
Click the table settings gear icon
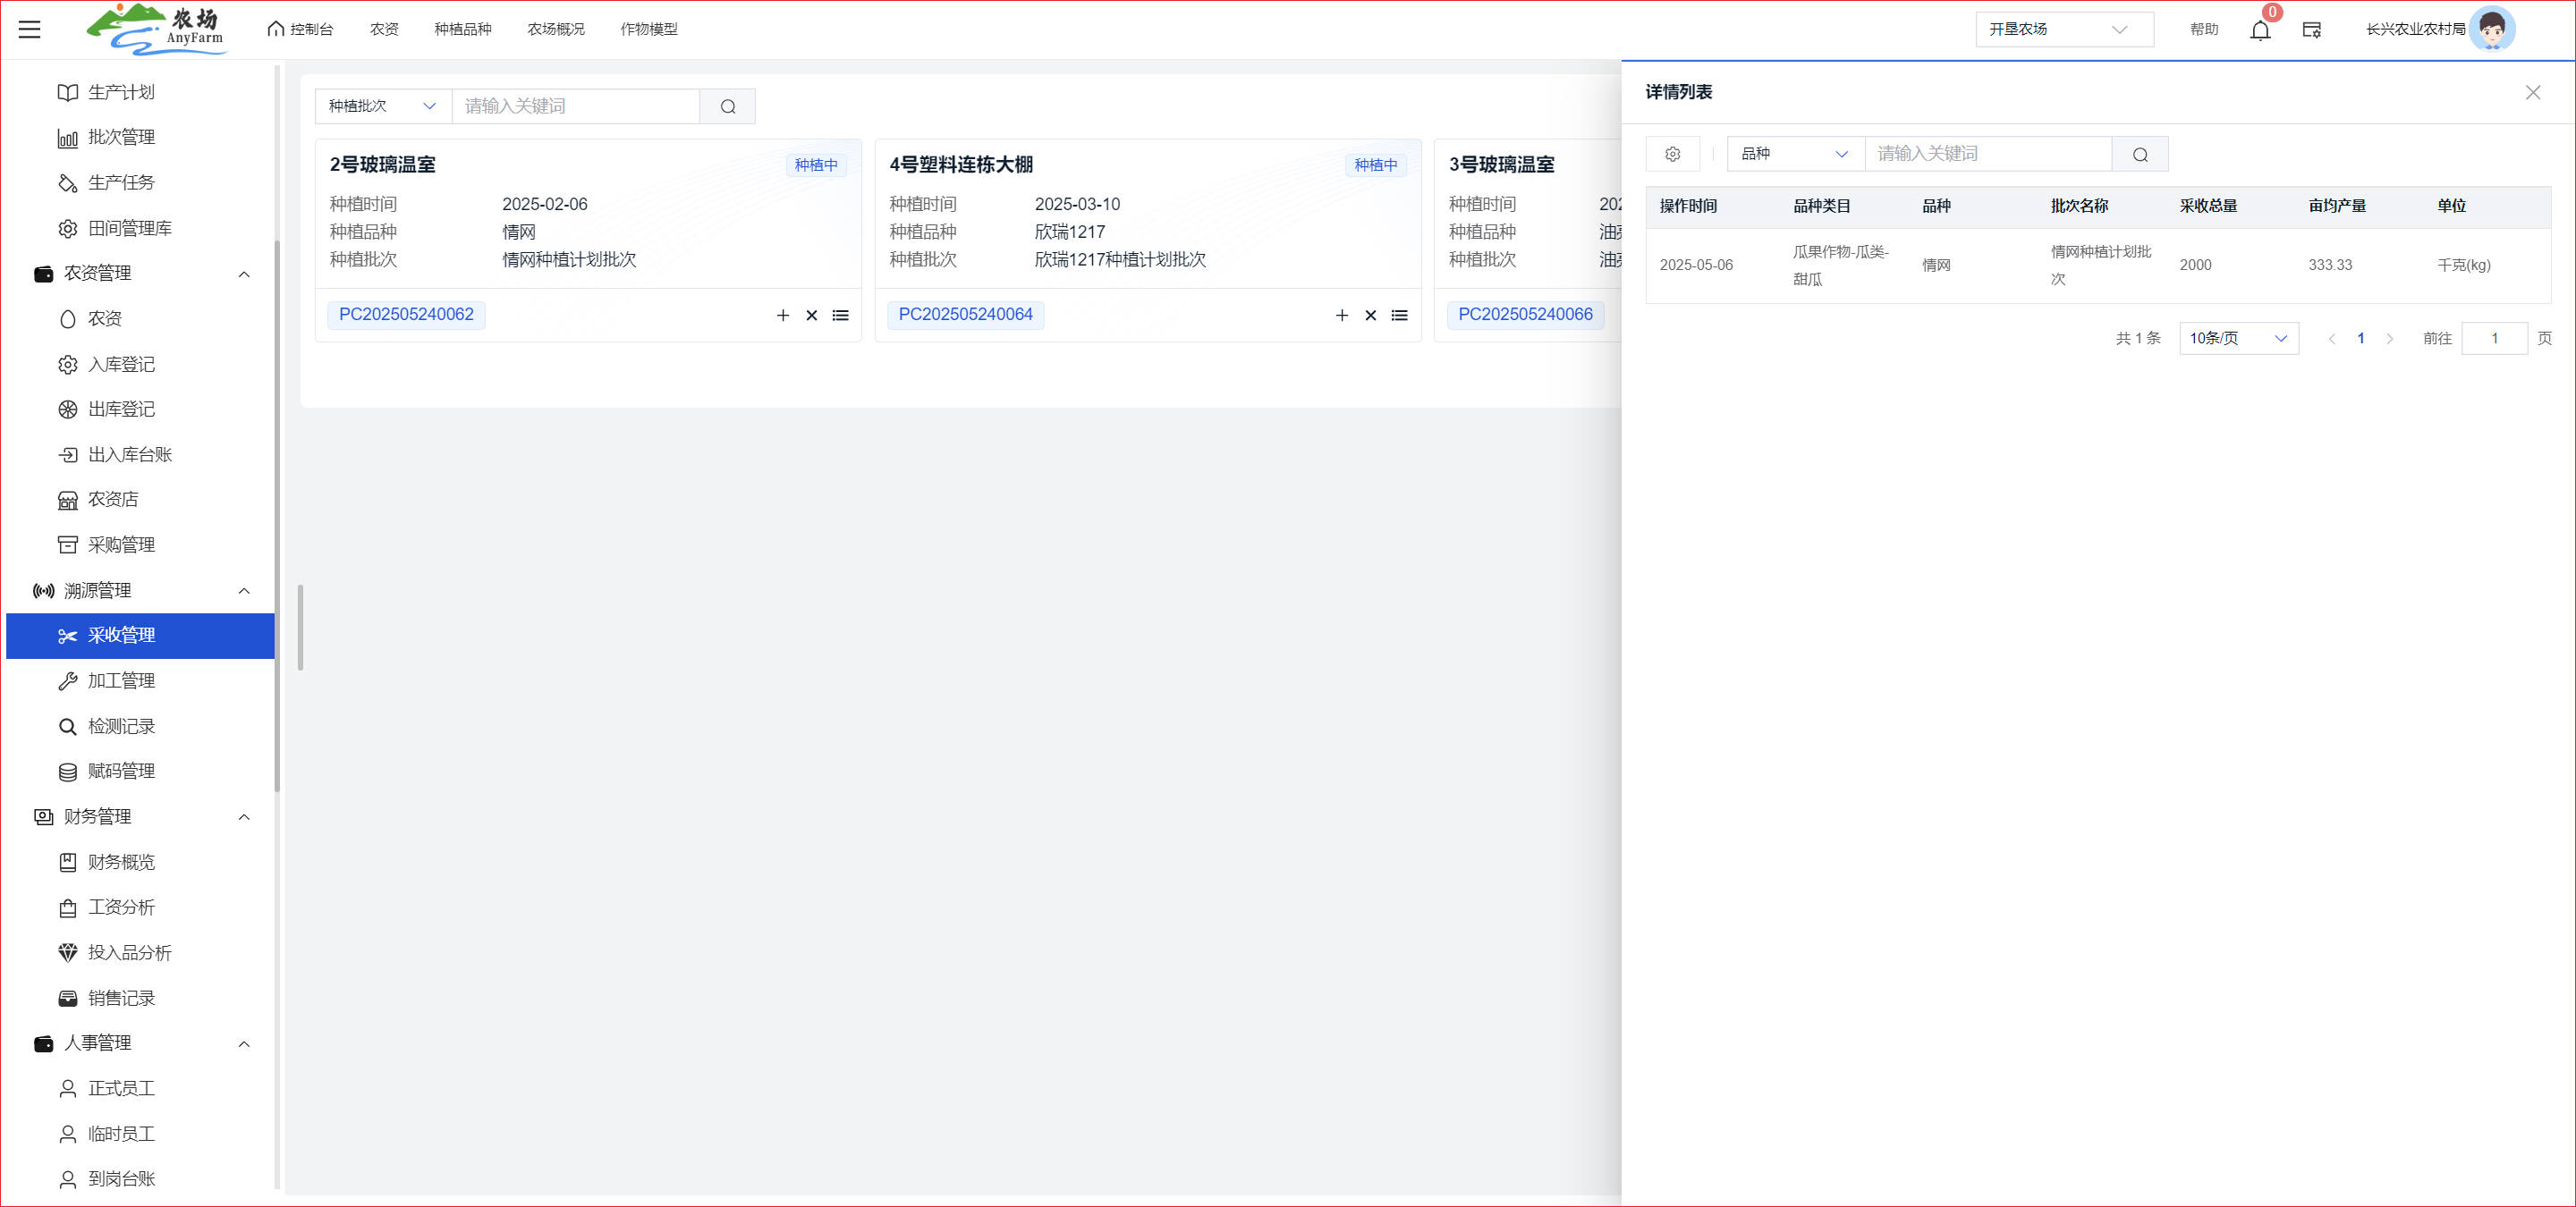pyautogui.click(x=1672, y=154)
